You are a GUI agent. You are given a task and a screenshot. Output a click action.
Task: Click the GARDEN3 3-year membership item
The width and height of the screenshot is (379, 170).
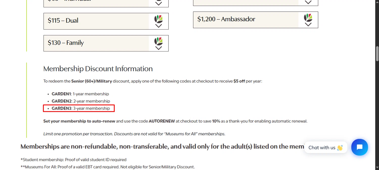(81, 108)
